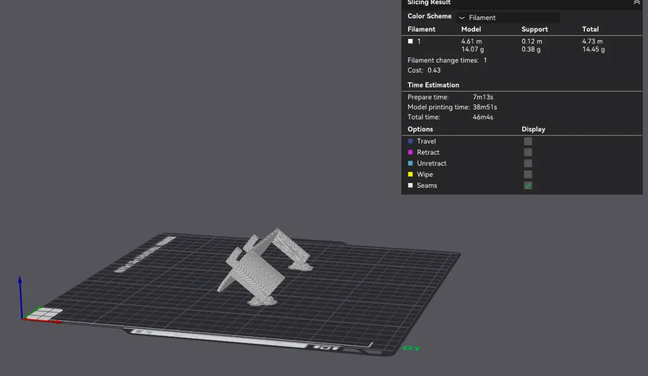Image resolution: width=648 pixels, height=376 pixels.
Task: Click the '0.38 g' support weight value
Action: pos(531,49)
